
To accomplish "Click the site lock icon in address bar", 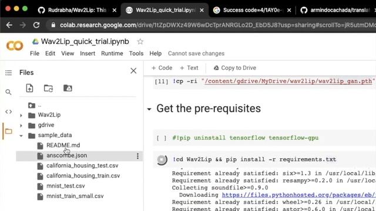I will [x=53, y=25].
